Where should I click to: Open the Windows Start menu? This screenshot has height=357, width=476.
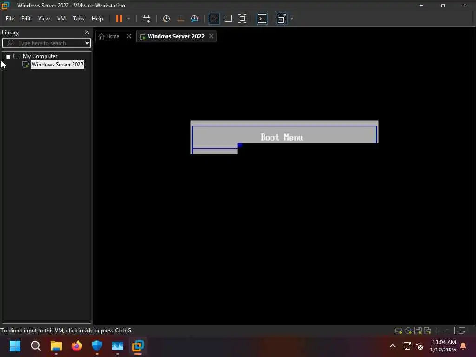pos(15,346)
